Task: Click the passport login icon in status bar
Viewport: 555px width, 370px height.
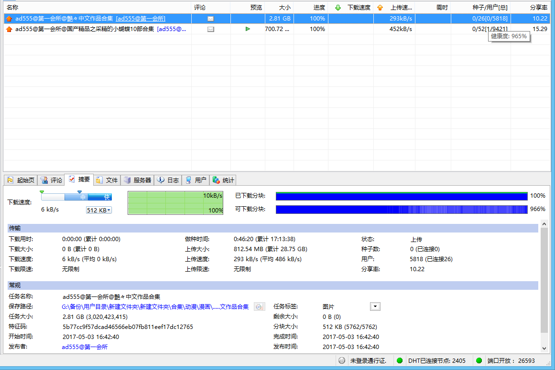Action: coord(341,361)
